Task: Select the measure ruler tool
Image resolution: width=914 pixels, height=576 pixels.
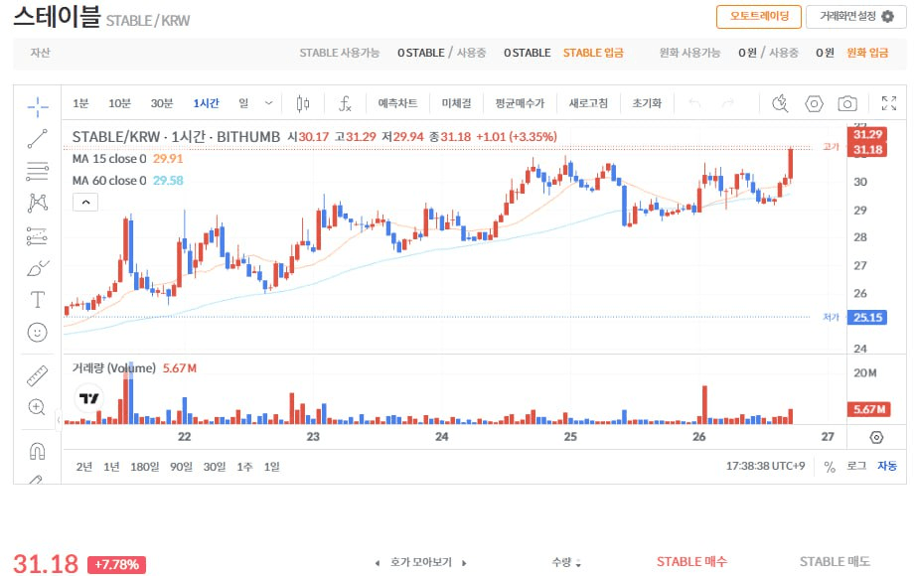Action: coord(37,374)
